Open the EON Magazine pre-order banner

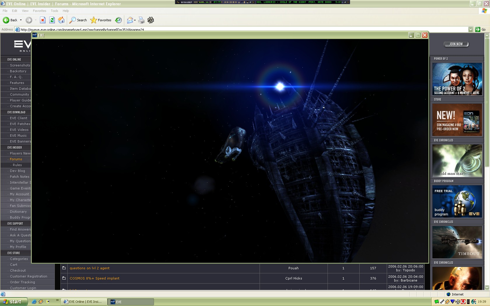point(457,120)
